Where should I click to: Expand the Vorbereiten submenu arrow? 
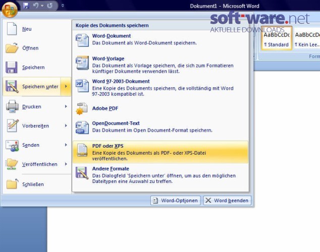click(66, 125)
